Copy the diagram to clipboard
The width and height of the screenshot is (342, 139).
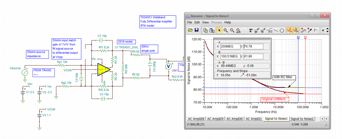pos(205,30)
